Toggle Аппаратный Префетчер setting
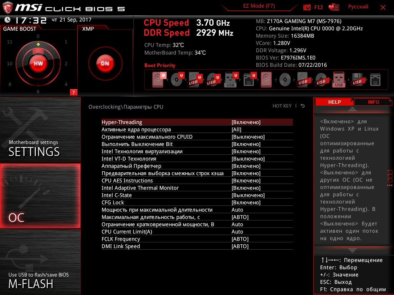394x295 pixels. click(x=197, y=166)
